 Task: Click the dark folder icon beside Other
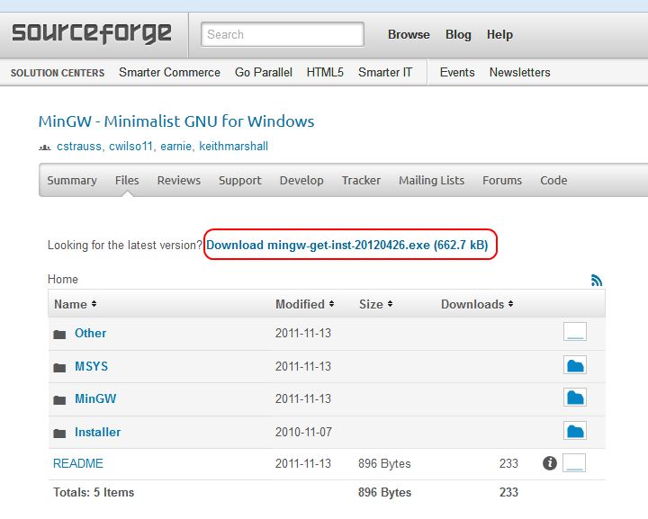click(59, 334)
